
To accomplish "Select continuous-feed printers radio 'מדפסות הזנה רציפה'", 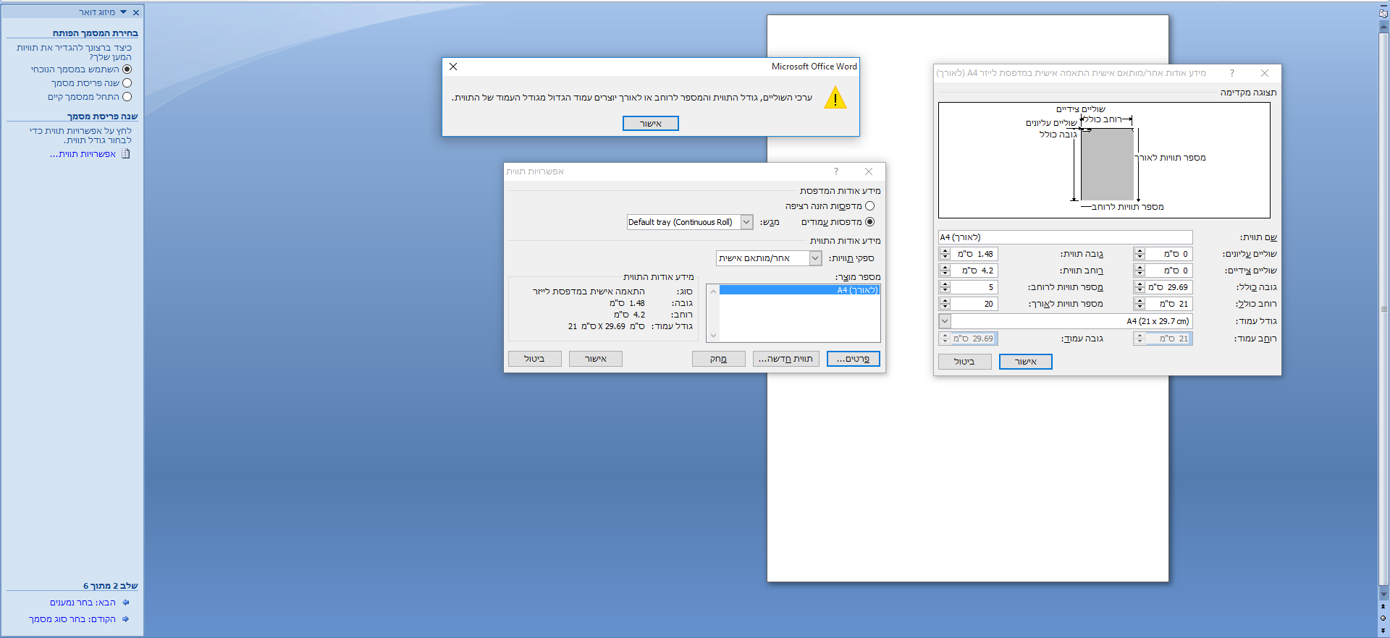I will (870, 206).
